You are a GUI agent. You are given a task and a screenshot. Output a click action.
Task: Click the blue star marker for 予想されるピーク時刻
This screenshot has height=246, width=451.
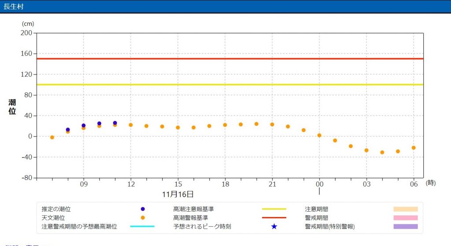[274, 227]
